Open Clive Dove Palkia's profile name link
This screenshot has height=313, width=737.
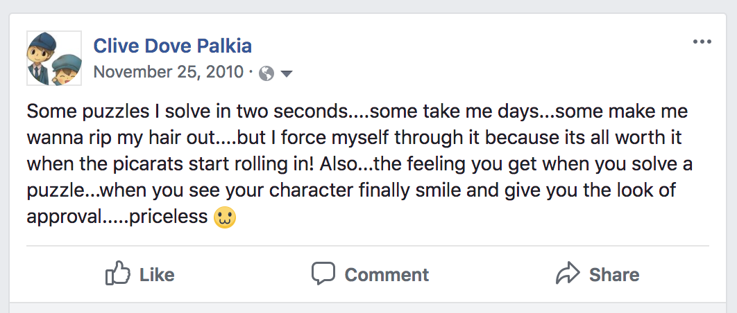pyautogui.click(x=172, y=46)
